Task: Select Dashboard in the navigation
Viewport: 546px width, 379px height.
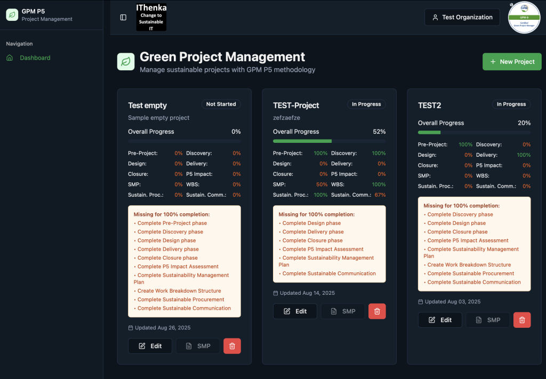Action: (x=35, y=58)
